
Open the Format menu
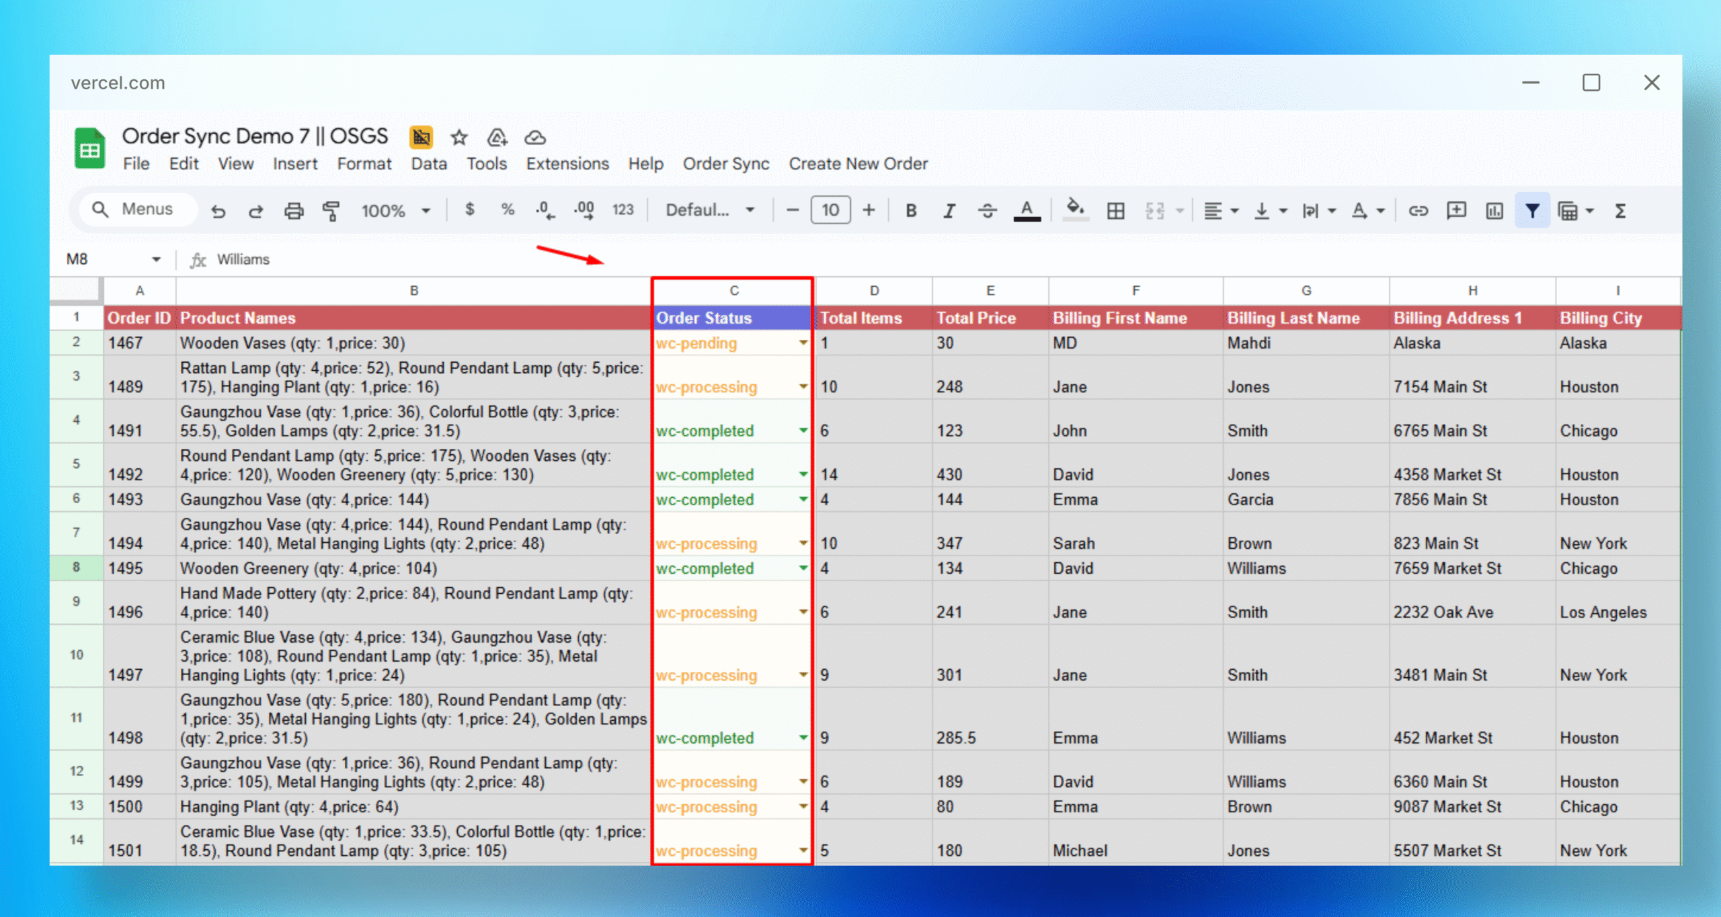pos(364,164)
